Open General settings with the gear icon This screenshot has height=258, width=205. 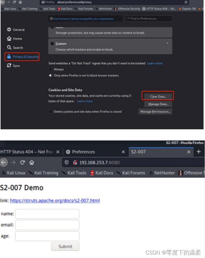16,30
